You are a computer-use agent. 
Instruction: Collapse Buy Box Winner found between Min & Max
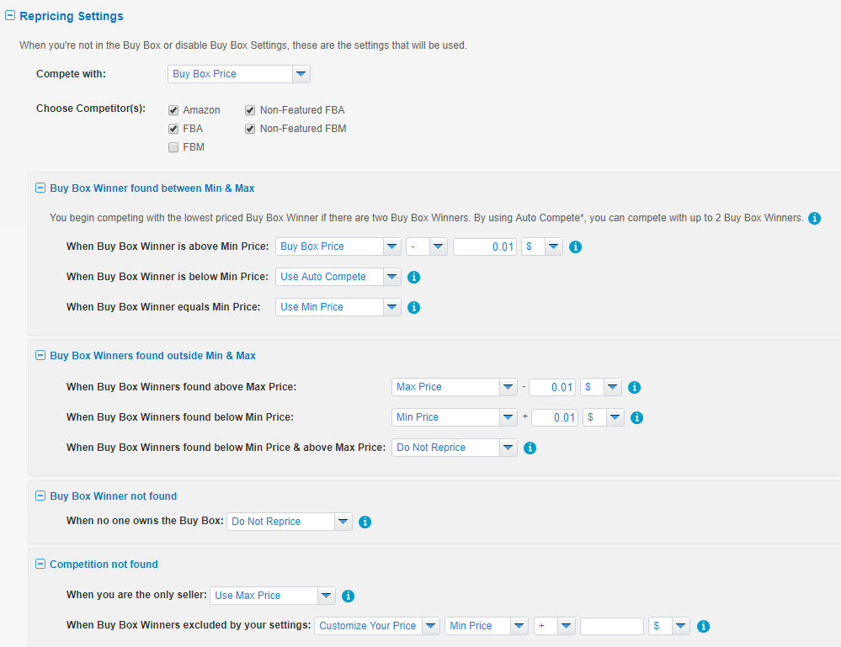coord(40,188)
